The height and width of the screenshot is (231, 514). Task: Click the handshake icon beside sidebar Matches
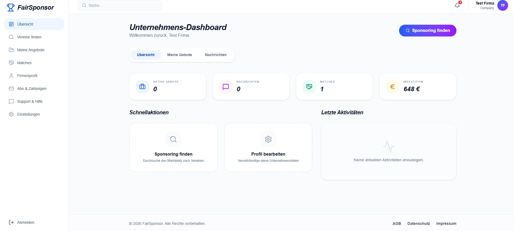[x=11, y=63]
